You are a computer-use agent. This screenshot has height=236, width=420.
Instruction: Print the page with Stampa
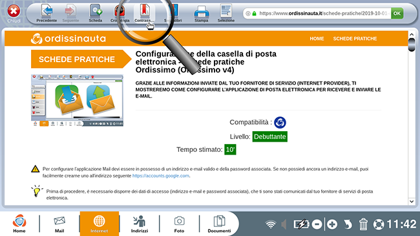click(201, 14)
